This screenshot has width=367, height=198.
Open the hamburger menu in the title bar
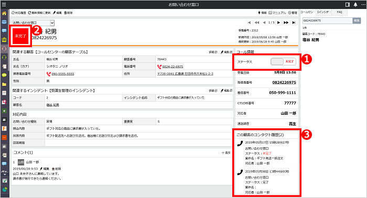click(4, 4)
